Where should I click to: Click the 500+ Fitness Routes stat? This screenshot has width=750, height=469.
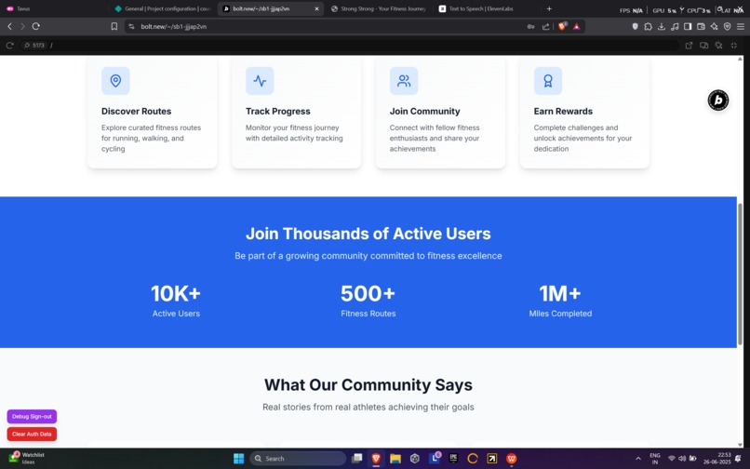pyautogui.click(x=368, y=301)
